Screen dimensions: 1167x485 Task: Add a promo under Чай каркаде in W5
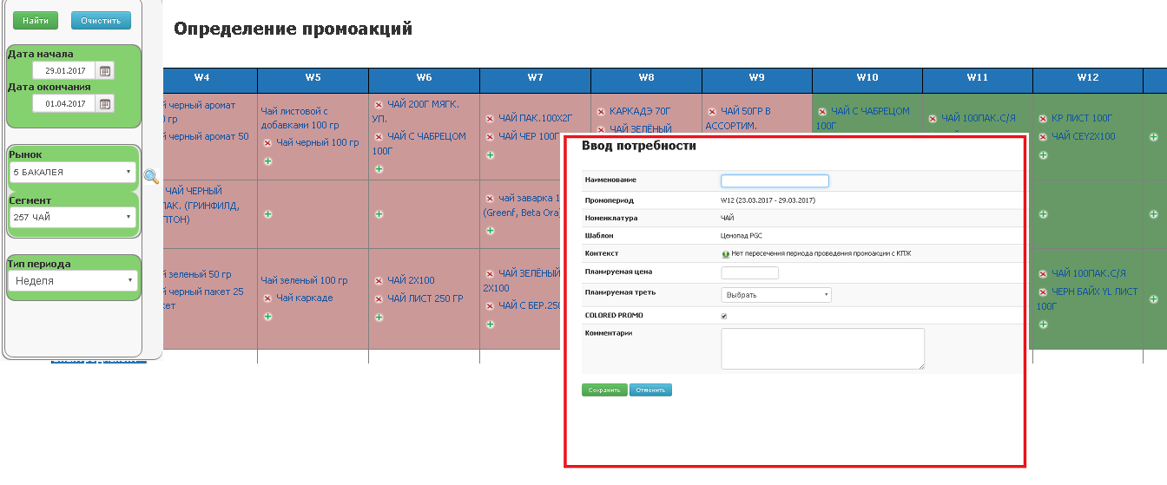pyautogui.click(x=267, y=317)
